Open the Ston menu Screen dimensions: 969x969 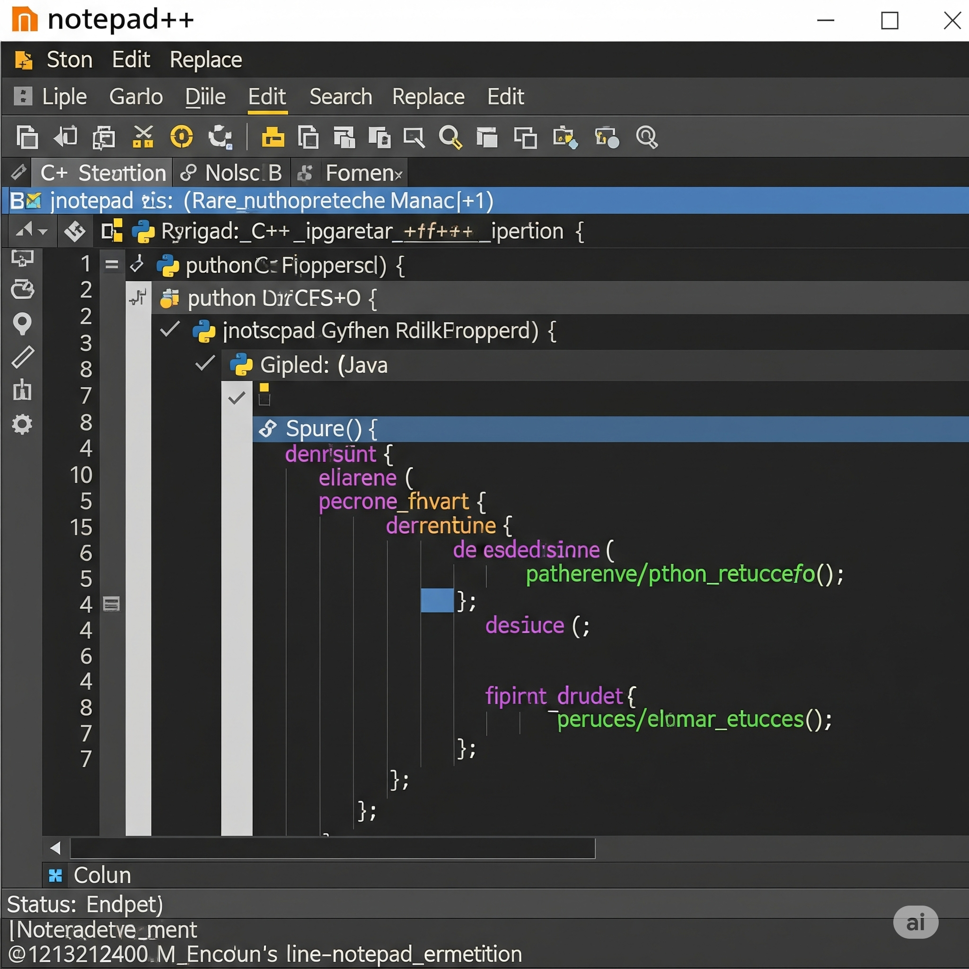[x=69, y=60]
